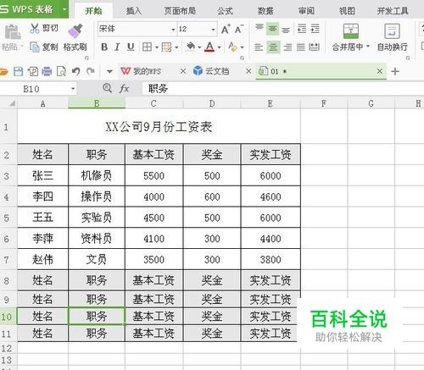
Task: Close the 我的WPS tab
Action: tap(183, 71)
